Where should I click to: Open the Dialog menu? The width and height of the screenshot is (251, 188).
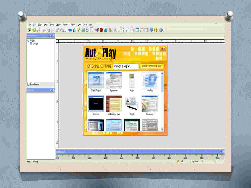(x=52, y=25)
